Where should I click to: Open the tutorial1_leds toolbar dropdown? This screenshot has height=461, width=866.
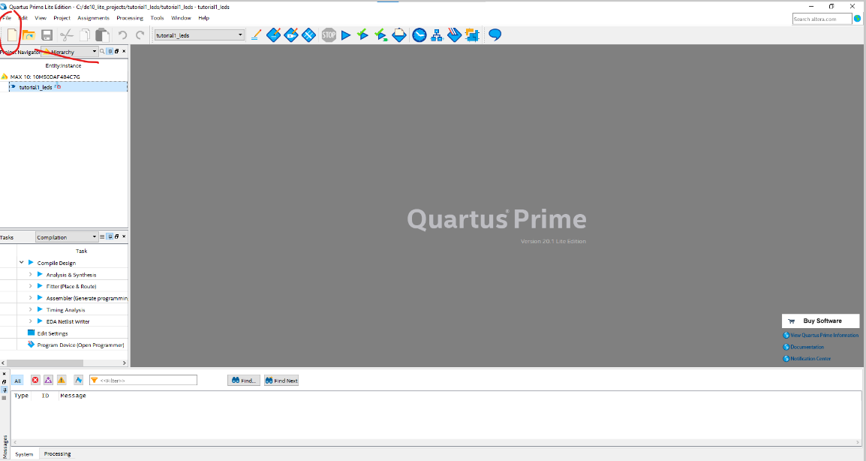click(x=199, y=35)
